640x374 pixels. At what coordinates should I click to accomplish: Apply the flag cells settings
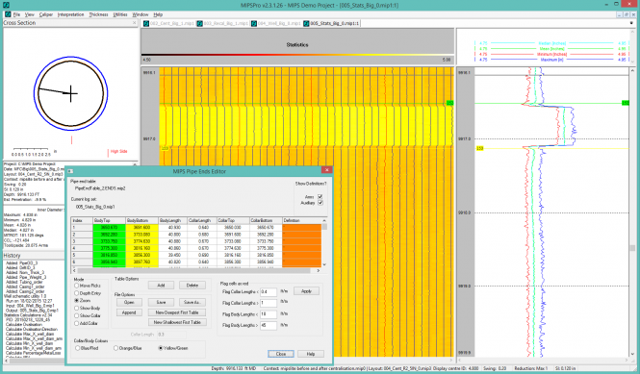pos(306,291)
